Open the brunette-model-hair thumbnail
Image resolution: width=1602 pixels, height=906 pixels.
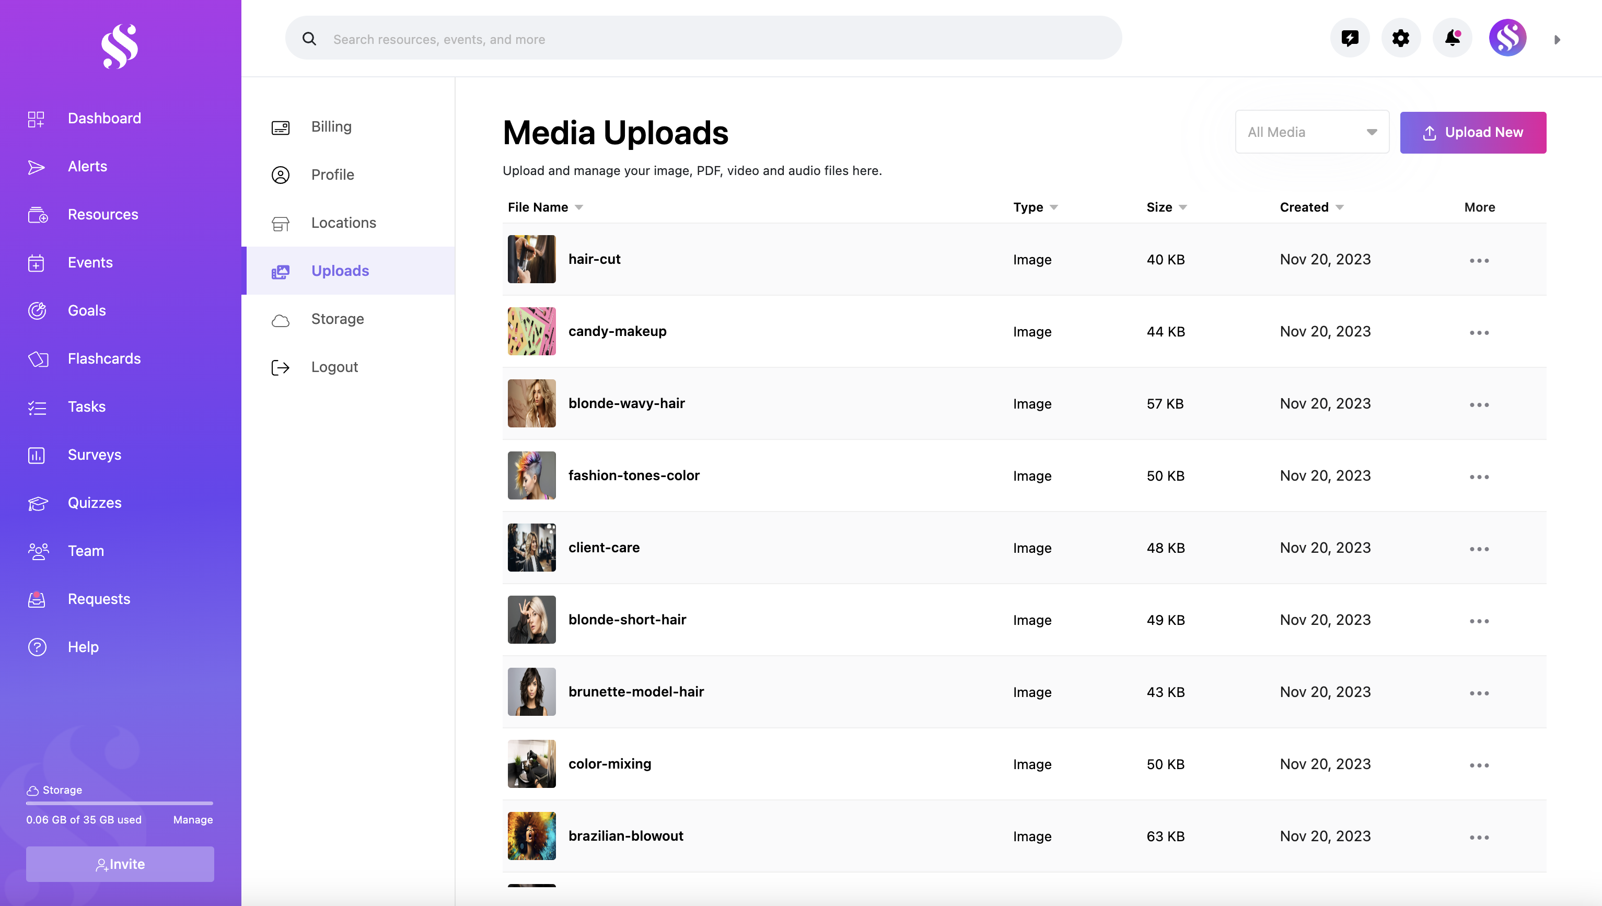[531, 692]
